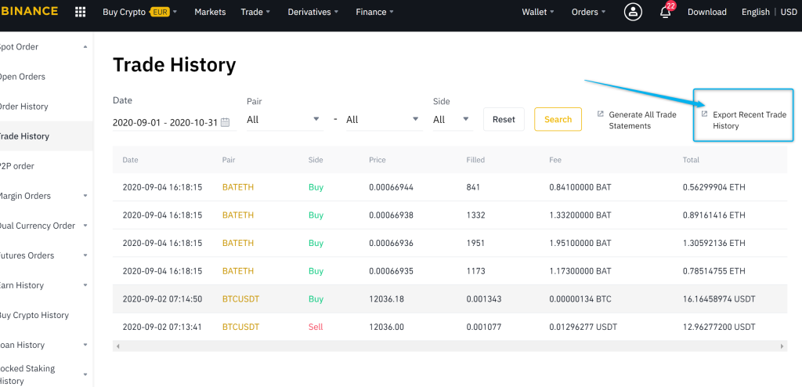Change language via English link

click(x=756, y=12)
